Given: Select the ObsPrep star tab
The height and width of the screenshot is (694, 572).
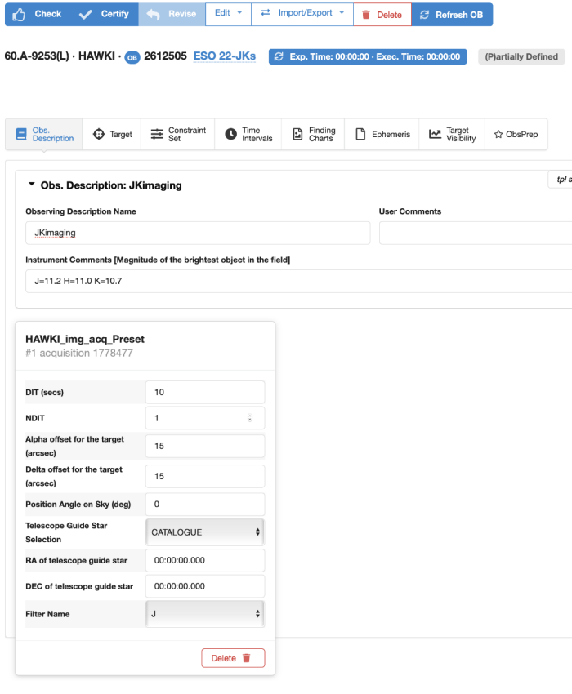Looking at the screenshot, I should coord(516,134).
